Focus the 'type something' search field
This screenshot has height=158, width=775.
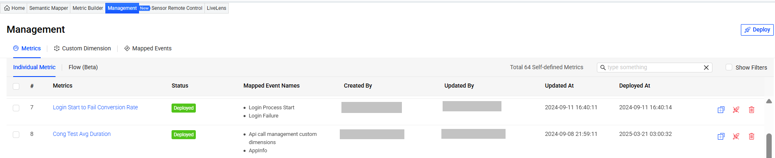click(654, 68)
